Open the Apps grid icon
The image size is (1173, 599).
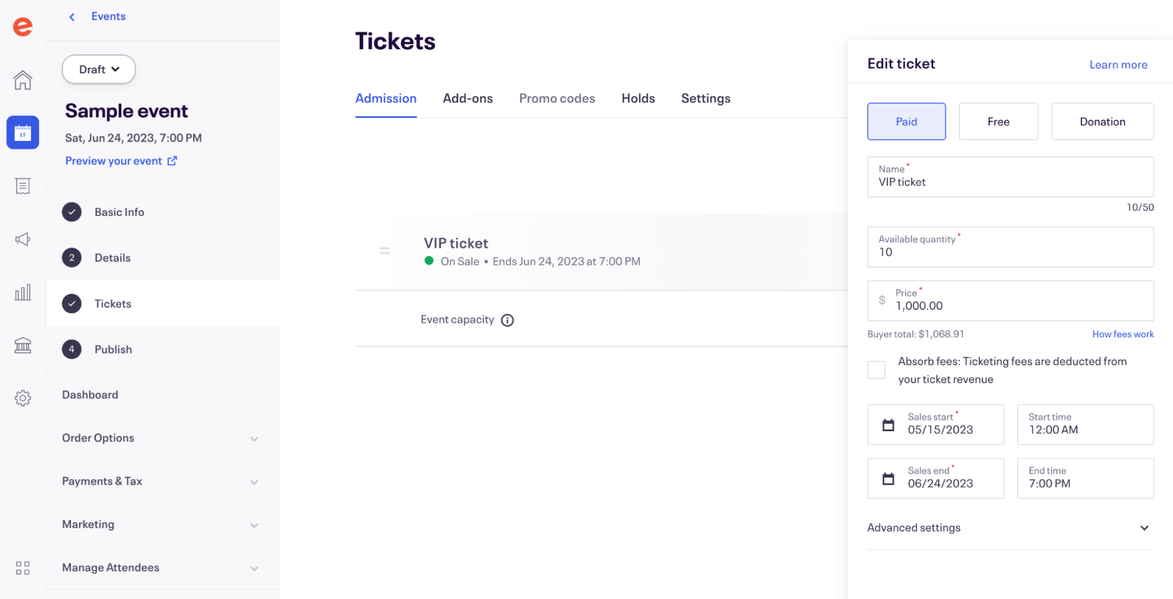[x=23, y=567]
